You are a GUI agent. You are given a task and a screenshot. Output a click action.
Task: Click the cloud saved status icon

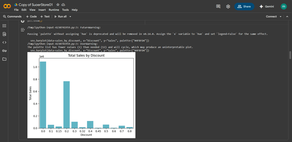[63, 5]
